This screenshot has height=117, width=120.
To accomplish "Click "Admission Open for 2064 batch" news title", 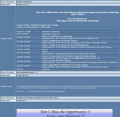I will coord(37,98).
